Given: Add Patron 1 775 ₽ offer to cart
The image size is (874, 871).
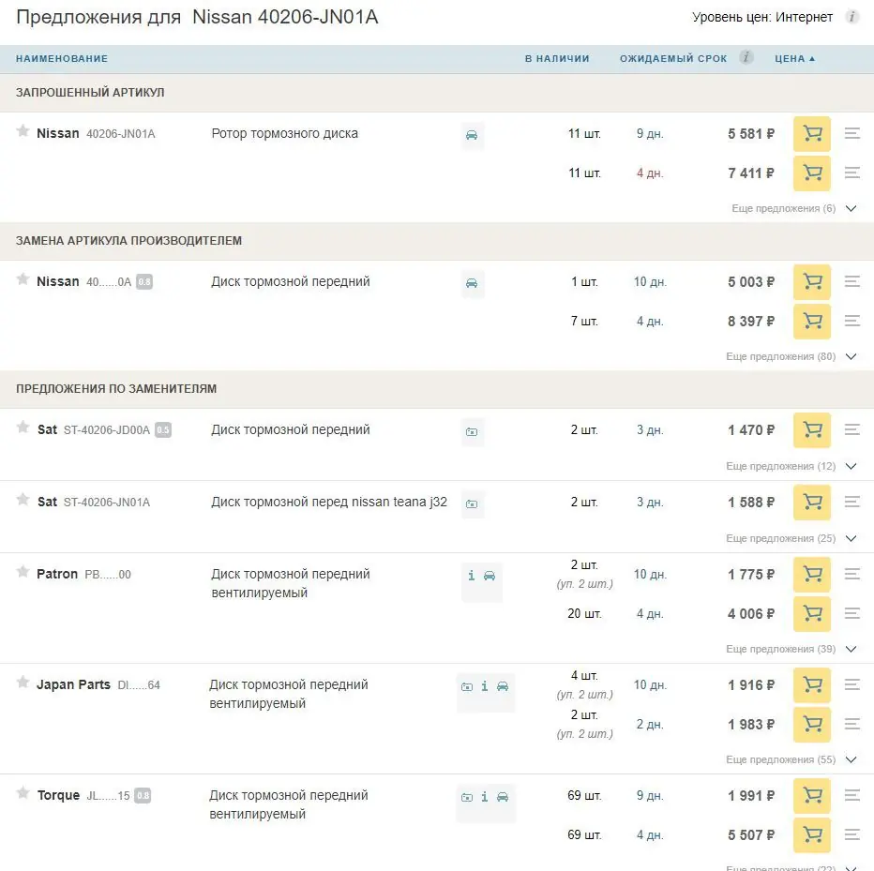Looking at the screenshot, I should 811,574.
